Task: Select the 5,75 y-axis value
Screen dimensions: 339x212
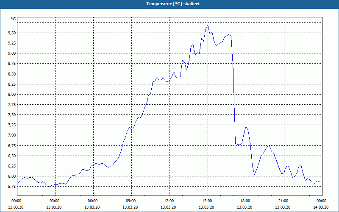Action: [12, 187]
